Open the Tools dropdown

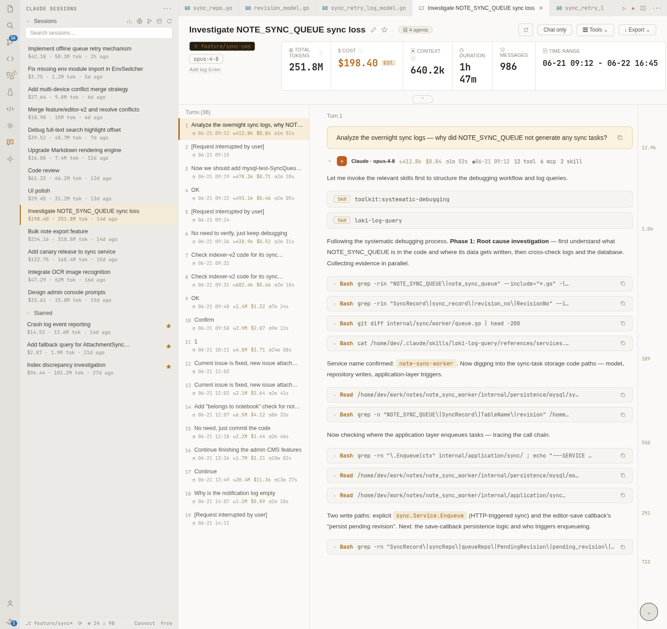tap(595, 30)
